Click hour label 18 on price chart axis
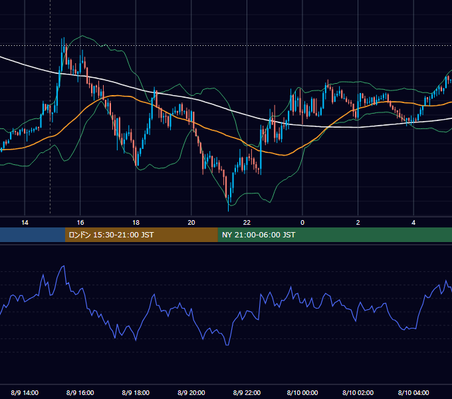 [136, 223]
